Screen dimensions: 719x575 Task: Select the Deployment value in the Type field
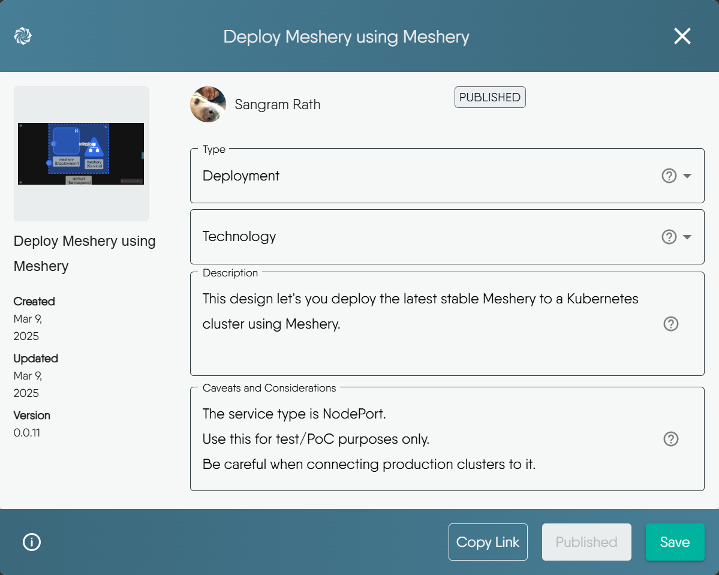[240, 176]
